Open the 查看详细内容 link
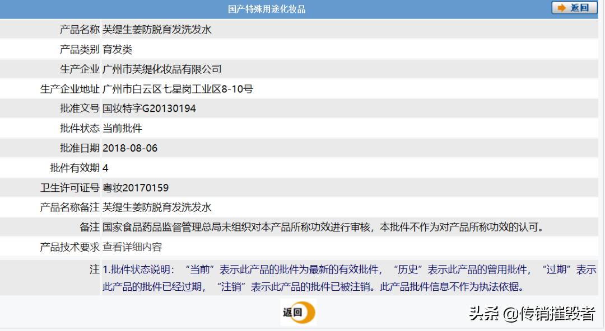The width and height of the screenshot is (605, 331). click(132, 247)
